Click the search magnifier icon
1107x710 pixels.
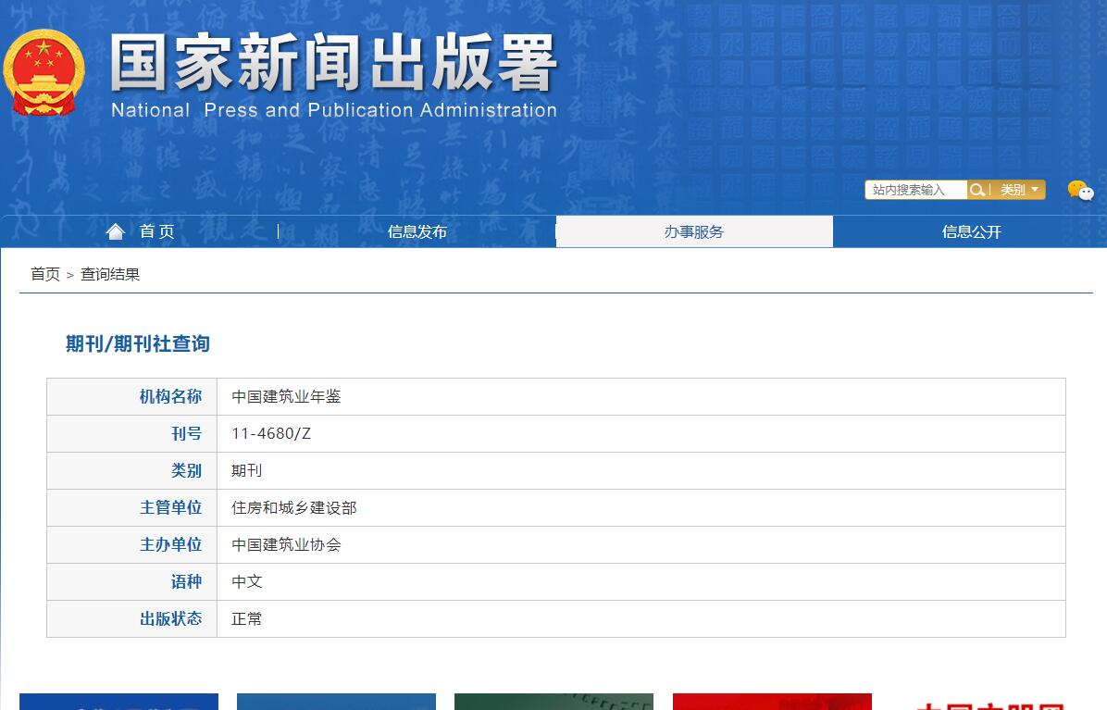[978, 190]
